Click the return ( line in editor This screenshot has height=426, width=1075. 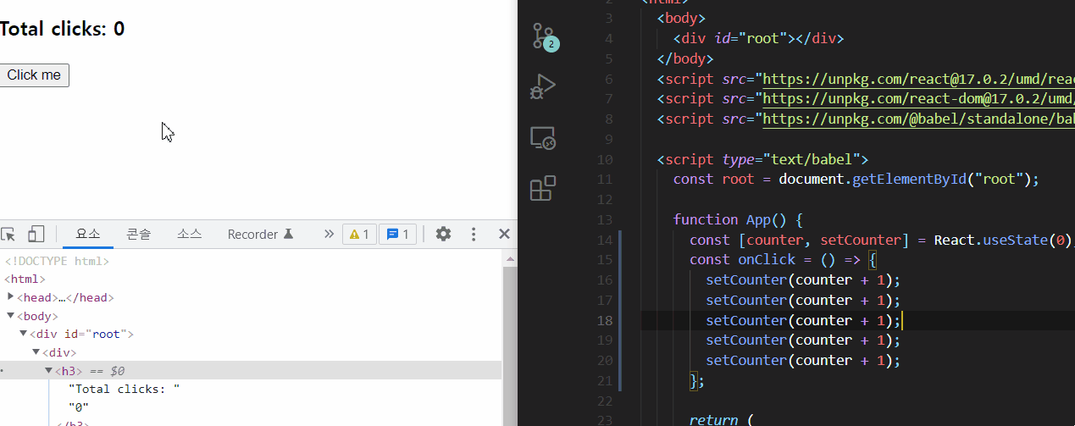[x=720, y=420]
